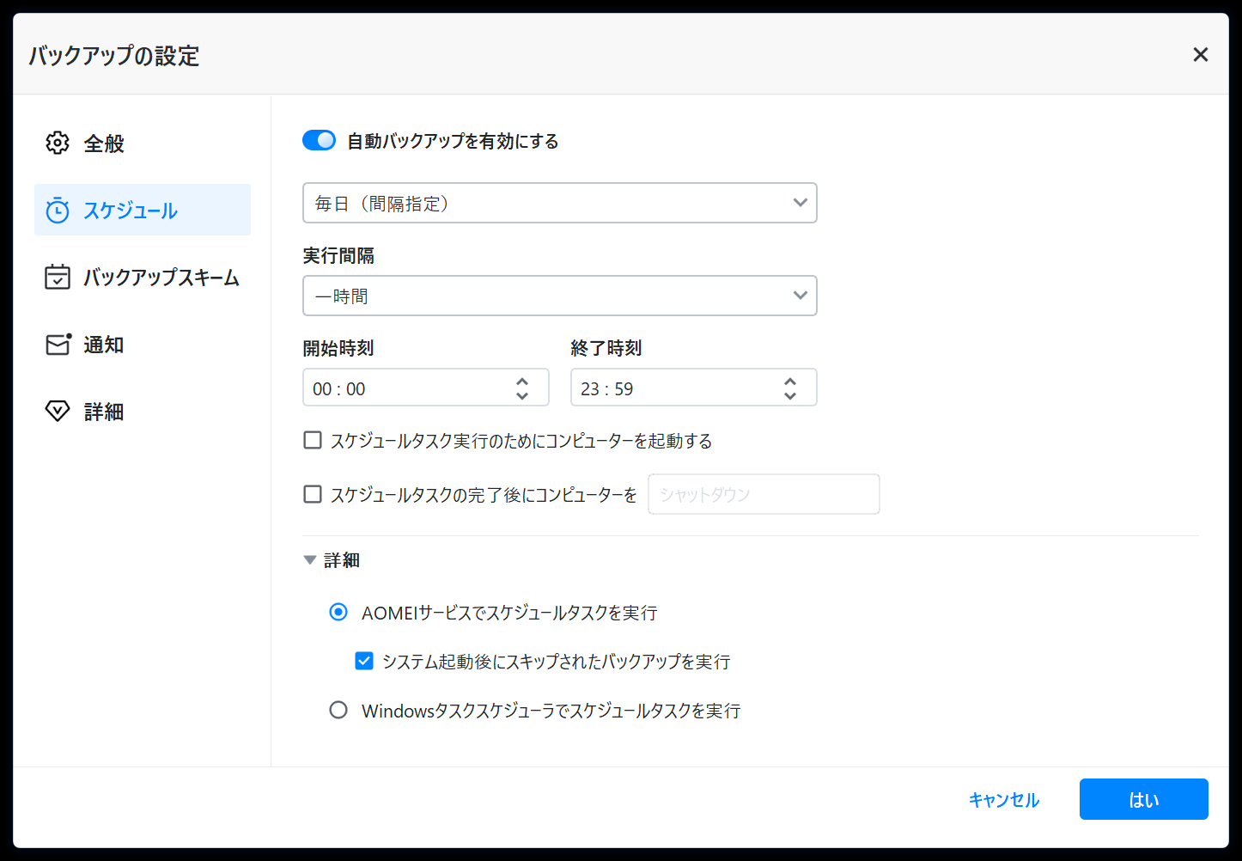Uncheck システム起動後にスキップされたバックアップを実行
The width and height of the screenshot is (1242, 861).
pyautogui.click(x=364, y=661)
